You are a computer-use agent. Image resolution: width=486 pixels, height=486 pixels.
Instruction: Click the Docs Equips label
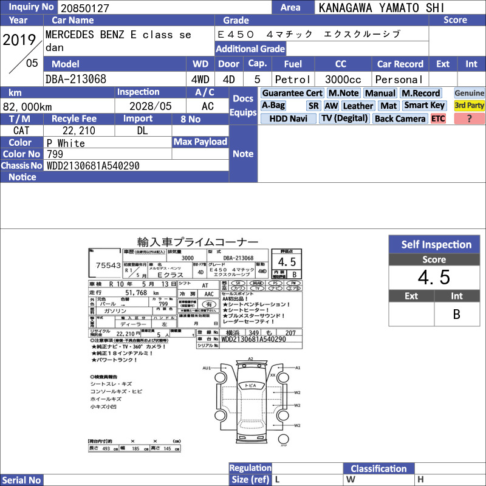243,105
